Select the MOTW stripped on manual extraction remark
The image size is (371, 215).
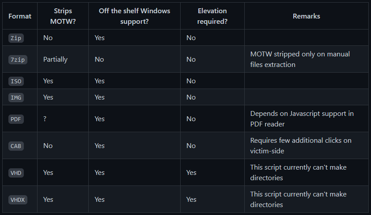pyautogui.click(x=299, y=59)
